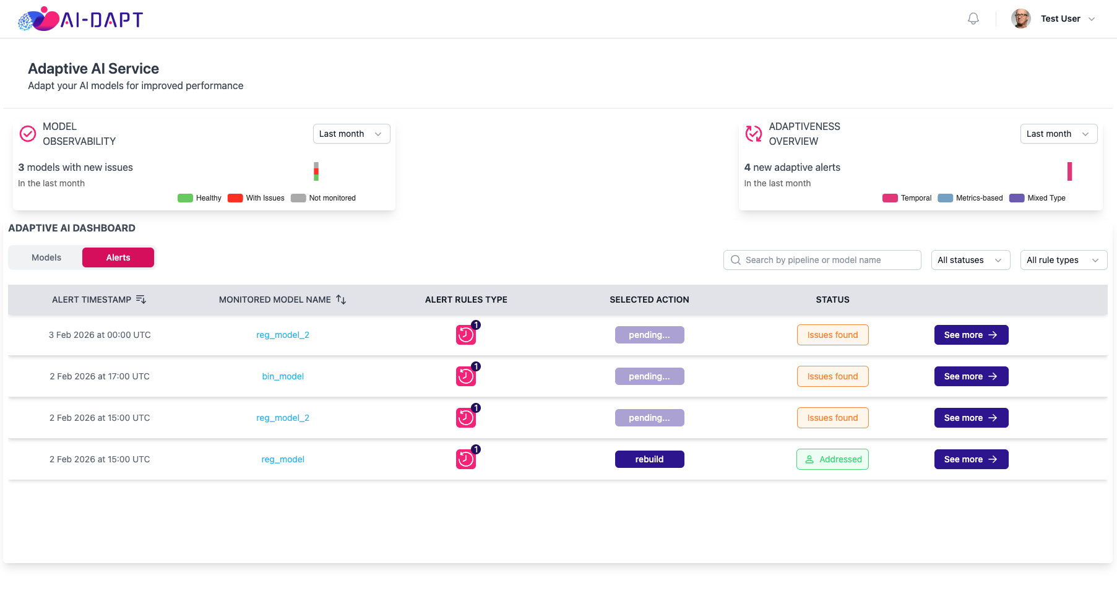Select the Alerts tab
This screenshot has height=609, width=1117.
tap(118, 257)
